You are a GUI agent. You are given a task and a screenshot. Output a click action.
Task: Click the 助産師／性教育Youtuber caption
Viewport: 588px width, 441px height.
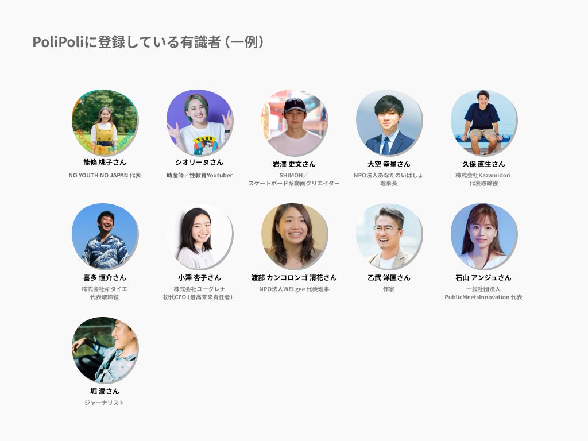(x=199, y=175)
